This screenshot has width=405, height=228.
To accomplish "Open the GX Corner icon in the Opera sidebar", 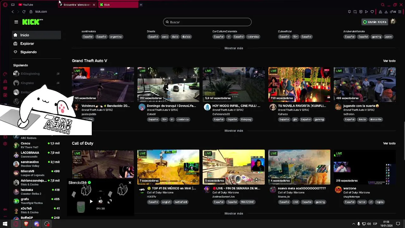I will [5, 209].
